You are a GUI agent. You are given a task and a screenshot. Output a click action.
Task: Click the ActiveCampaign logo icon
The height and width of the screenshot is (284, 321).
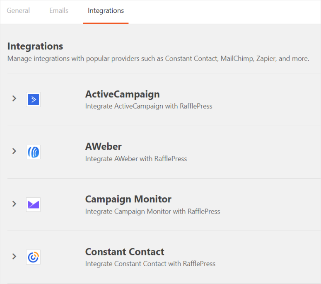pyautogui.click(x=34, y=100)
